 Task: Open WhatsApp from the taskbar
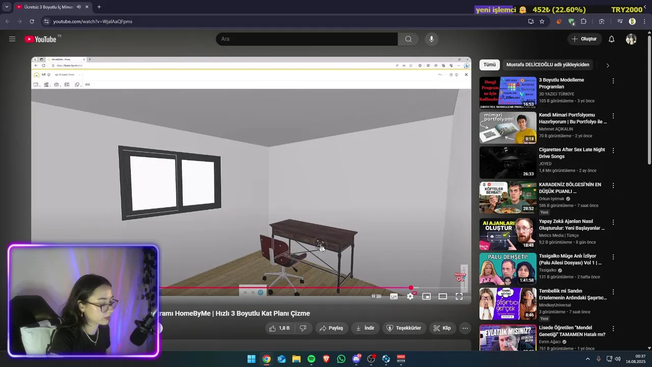click(x=341, y=359)
